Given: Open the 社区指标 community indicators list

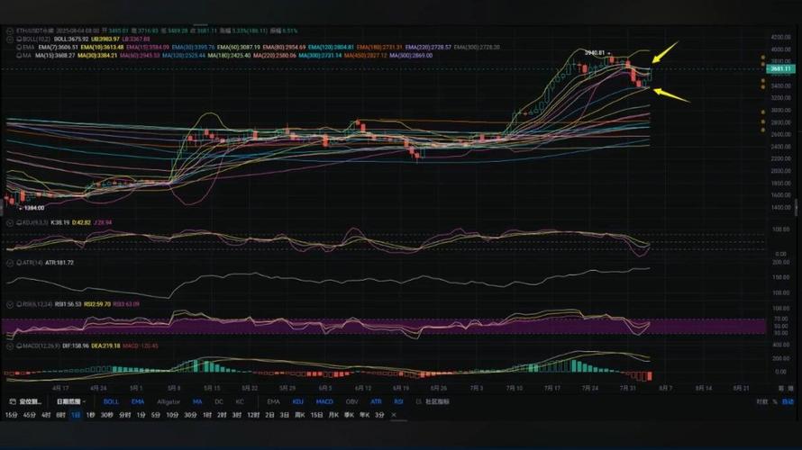Looking at the screenshot, I should (441, 401).
